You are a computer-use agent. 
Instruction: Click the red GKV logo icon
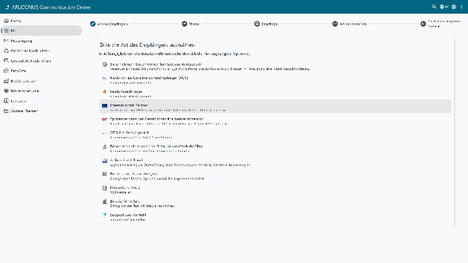pyautogui.click(x=105, y=119)
